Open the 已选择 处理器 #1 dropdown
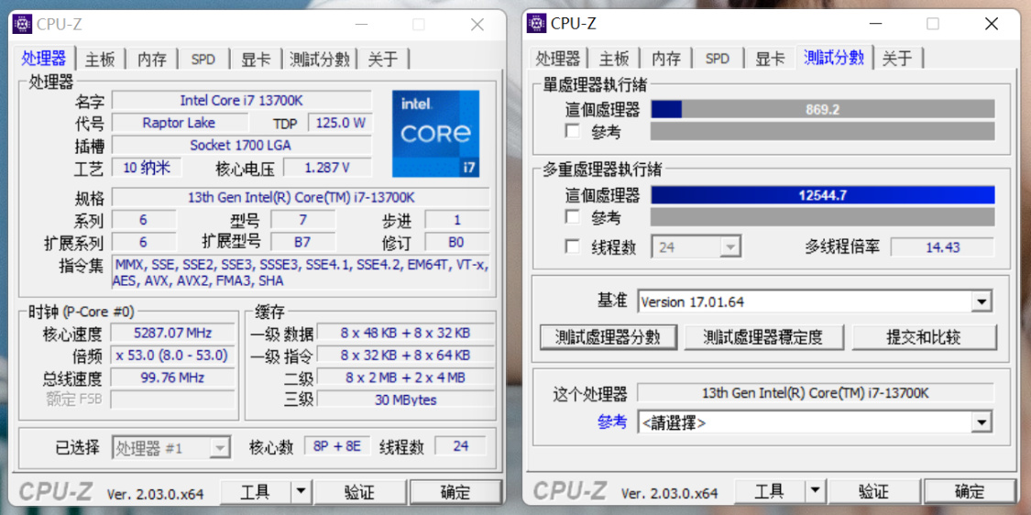The image size is (1031, 515). click(171, 449)
